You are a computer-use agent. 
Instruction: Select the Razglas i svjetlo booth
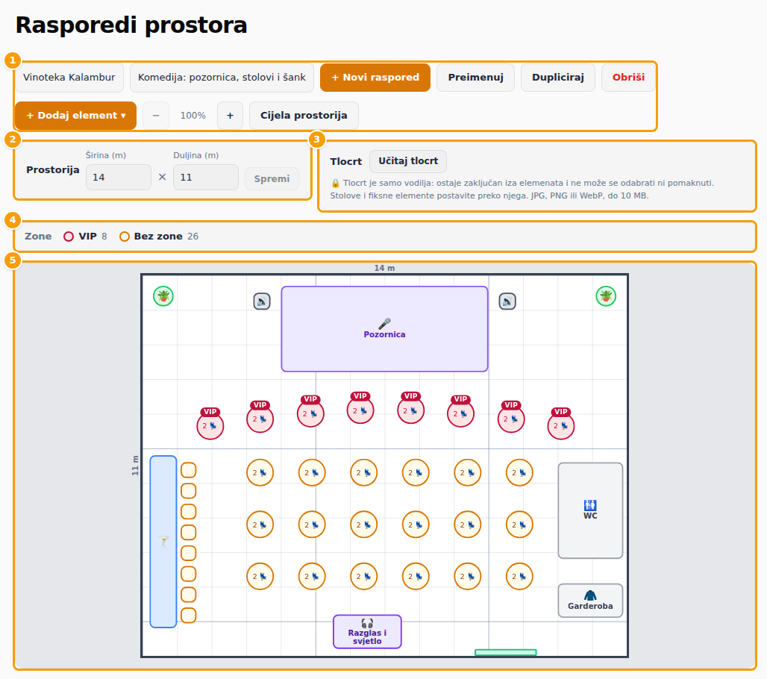point(367,631)
